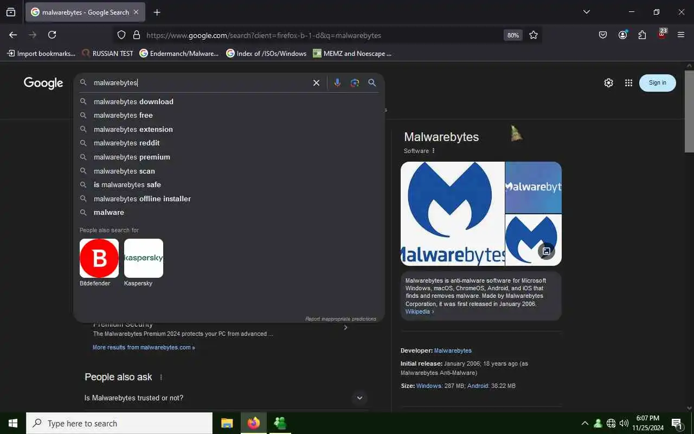
Task: Open the Endermanch/Malware bookmark
Action: click(179, 54)
